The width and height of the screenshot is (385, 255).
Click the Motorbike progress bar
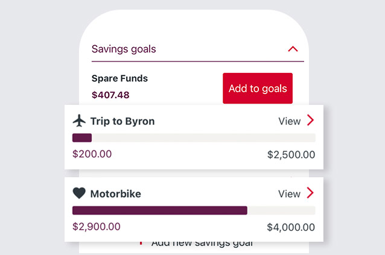click(x=193, y=210)
